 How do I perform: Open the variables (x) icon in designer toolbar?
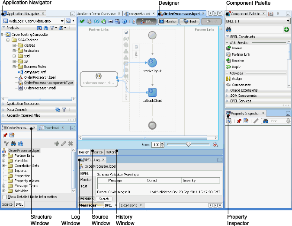96,21
